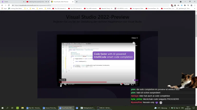197x110 pixels.
Task: Open the Windows notification center
Action: [x=194, y=108]
